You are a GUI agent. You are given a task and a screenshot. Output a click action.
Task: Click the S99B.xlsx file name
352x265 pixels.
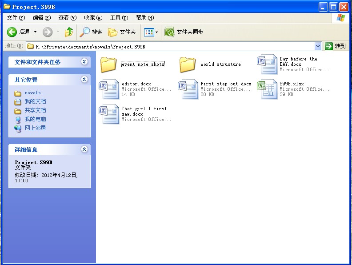point(292,84)
